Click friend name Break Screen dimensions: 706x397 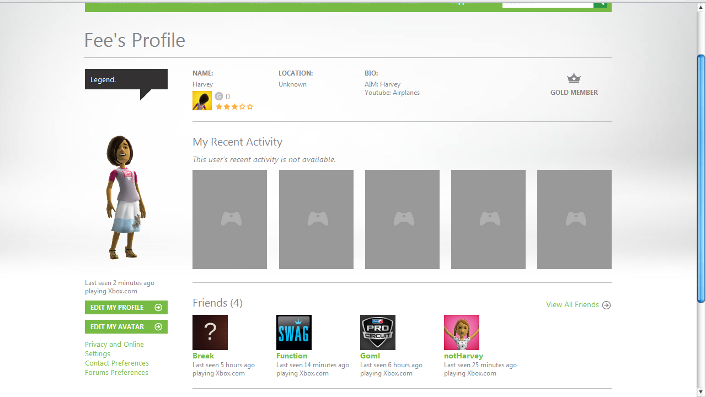pos(203,356)
